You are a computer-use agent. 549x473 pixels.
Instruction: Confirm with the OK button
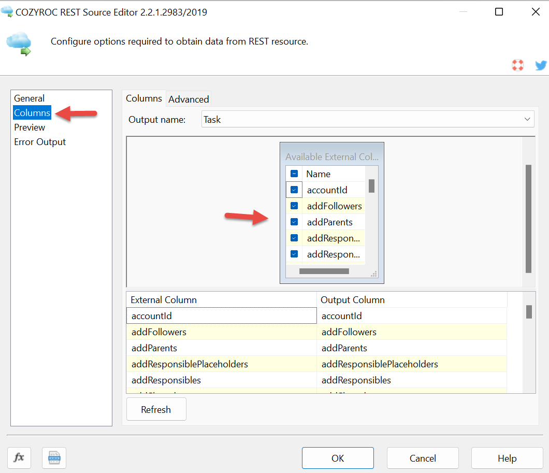(x=338, y=458)
